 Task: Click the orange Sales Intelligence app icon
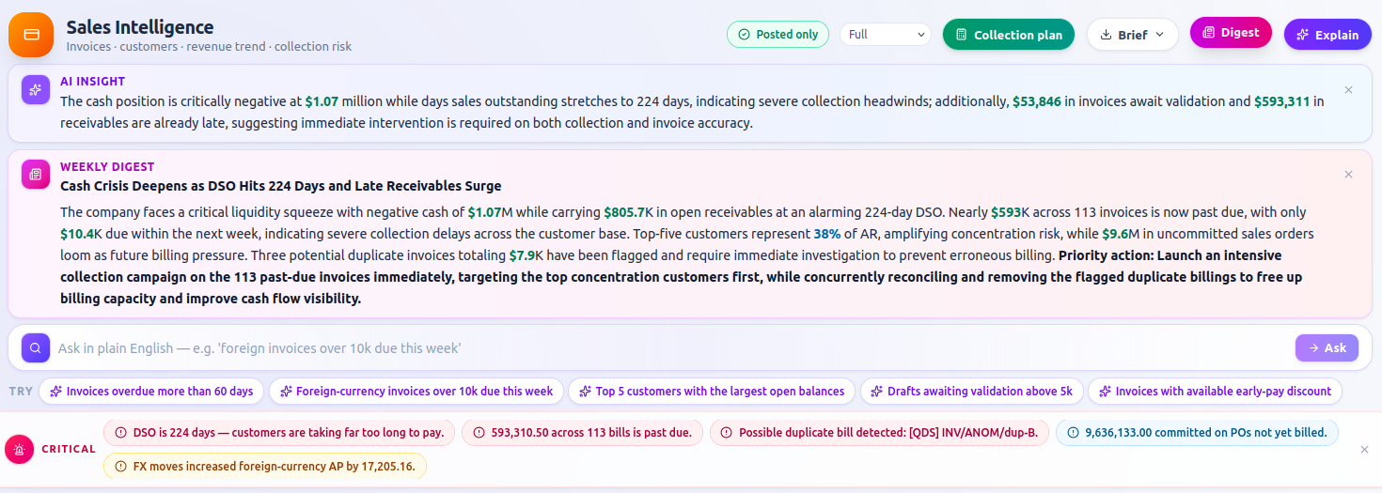(x=31, y=35)
